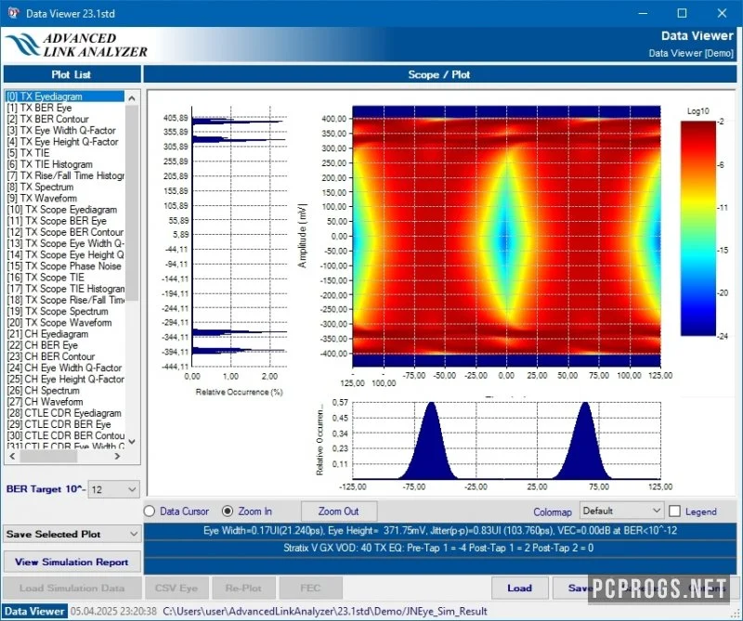Select [4] TX Eye Height Q-Factor
This screenshot has width=743, height=621.
65,142
